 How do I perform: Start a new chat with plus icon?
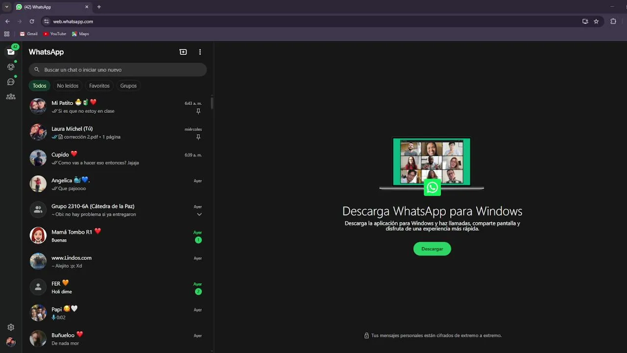[x=183, y=52]
